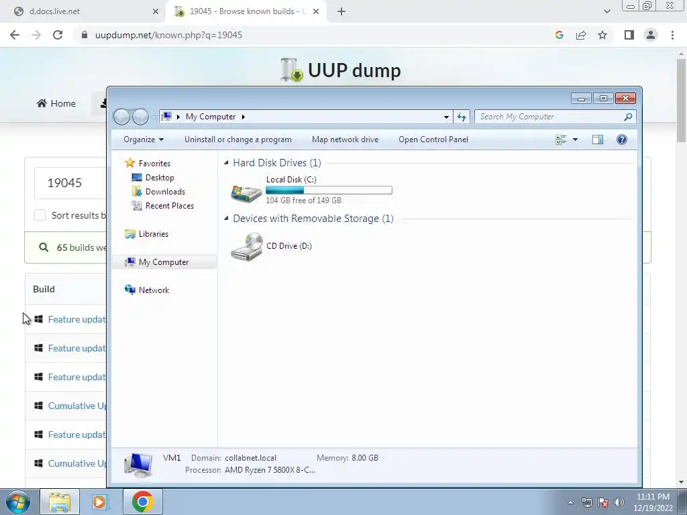Open the address bar history dropdown
The width and height of the screenshot is (687, 515).
coord(446,117)
